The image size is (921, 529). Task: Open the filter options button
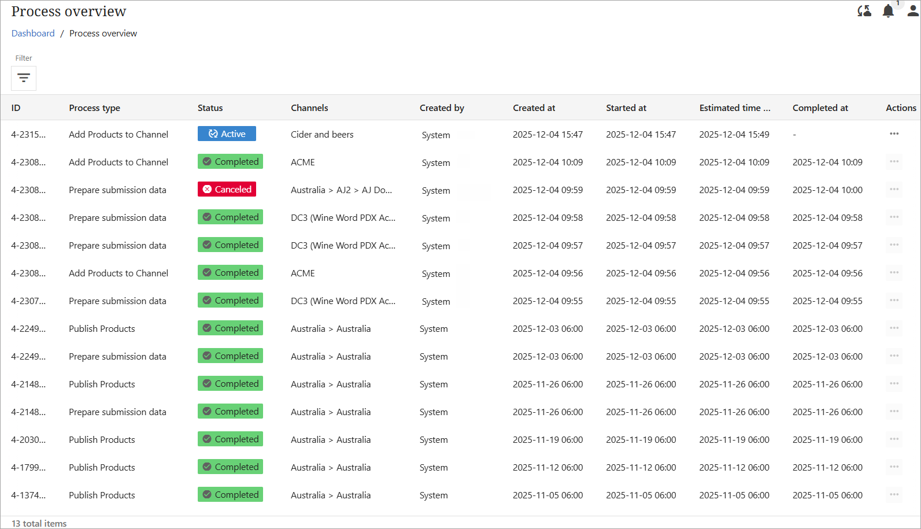coord(24,78)
